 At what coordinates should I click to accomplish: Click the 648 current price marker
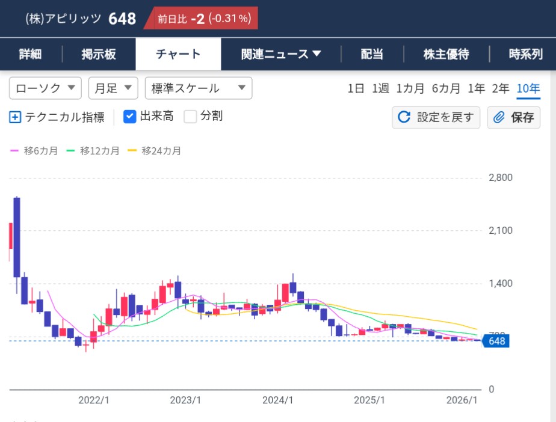coord(496,341)
